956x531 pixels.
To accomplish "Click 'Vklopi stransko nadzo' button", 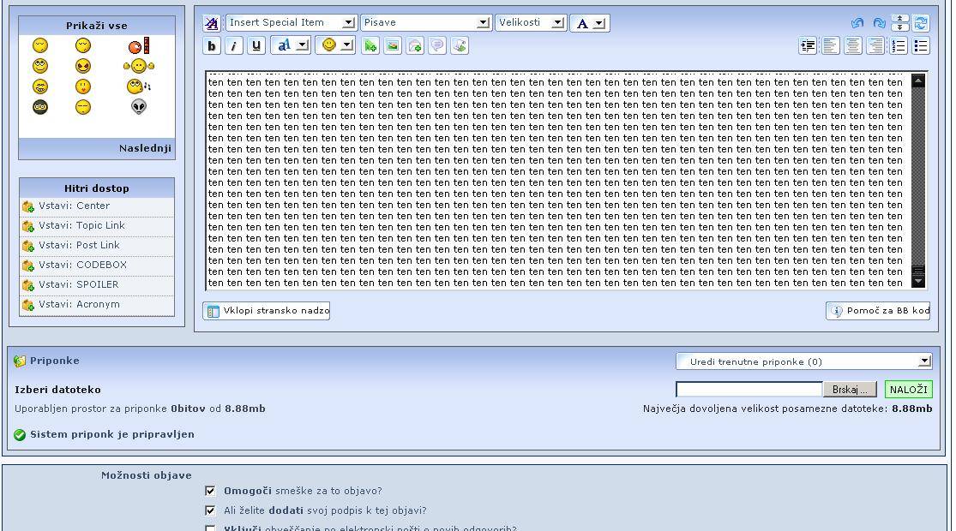I will (267, 311).
